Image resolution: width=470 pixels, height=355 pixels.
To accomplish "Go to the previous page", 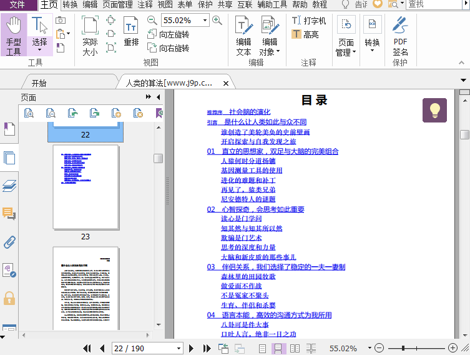I will click(x=102, y=348).
